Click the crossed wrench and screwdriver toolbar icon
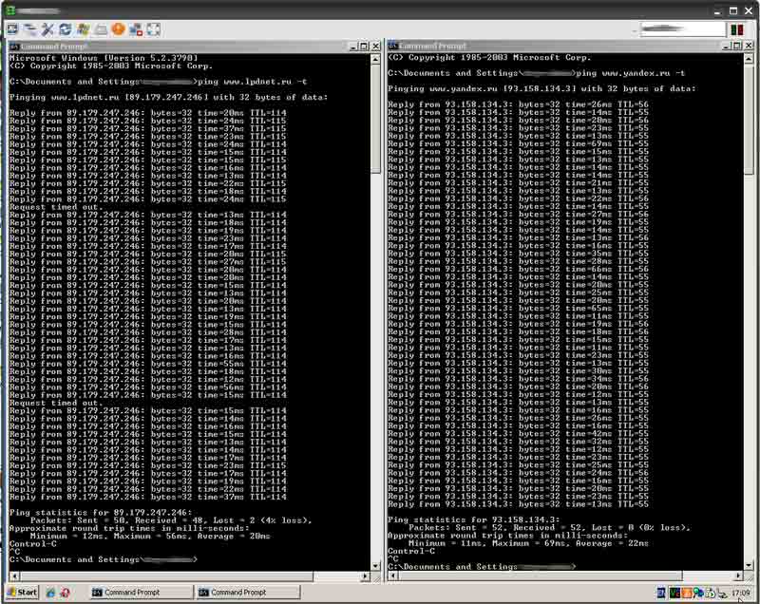760x604 pixels. (x=47, y=29)
